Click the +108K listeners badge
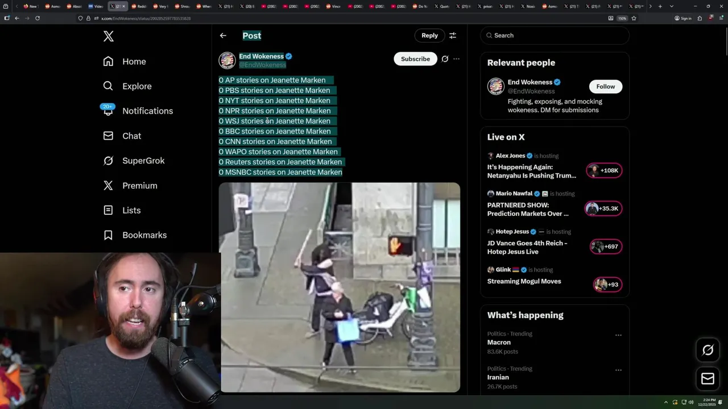728x409 pixels. (604, 170)
